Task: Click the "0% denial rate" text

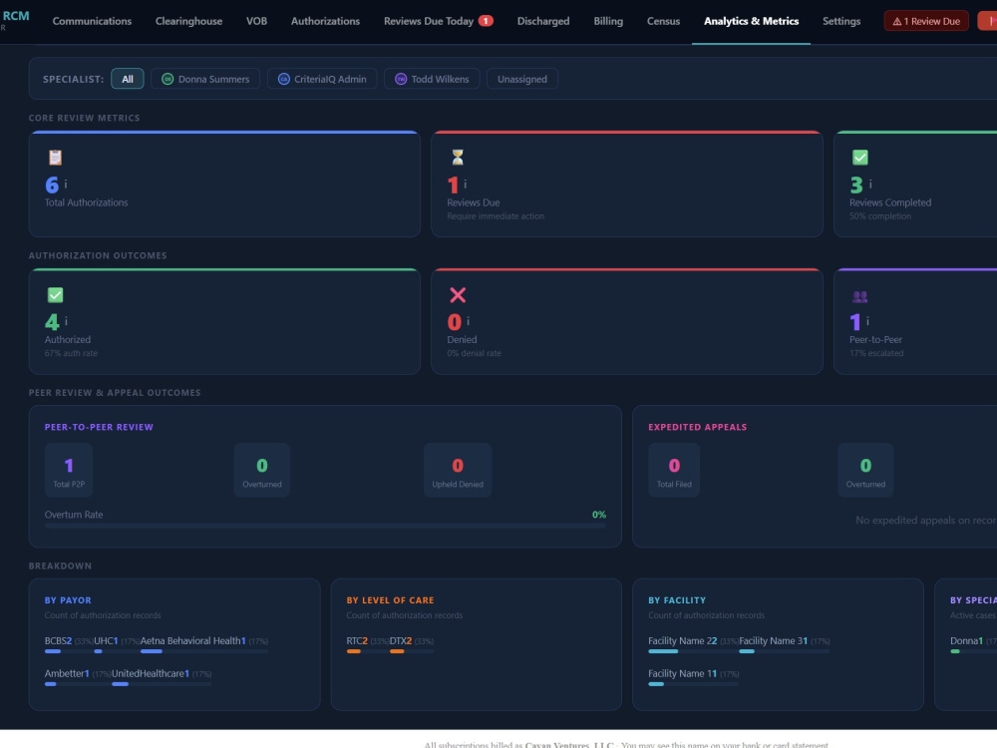Action: [474, 353]
